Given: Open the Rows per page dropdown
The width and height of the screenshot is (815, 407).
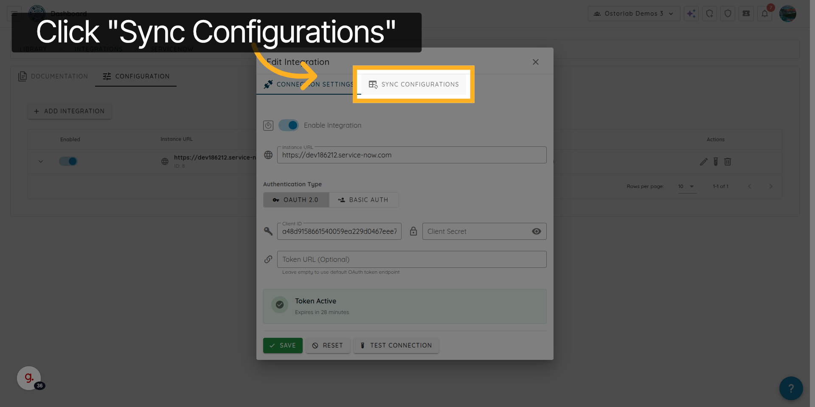Looking at the screenshot, I should click(687, 186).
